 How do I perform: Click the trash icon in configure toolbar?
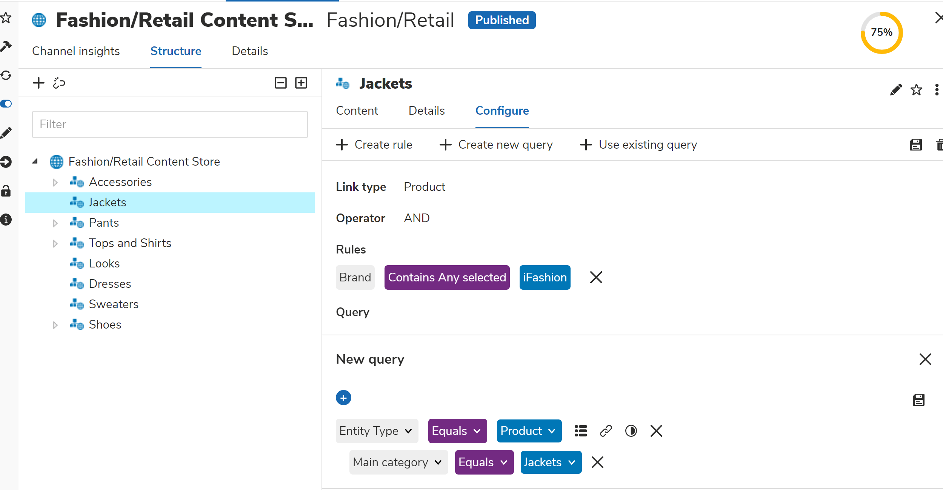tap(939, 145)
